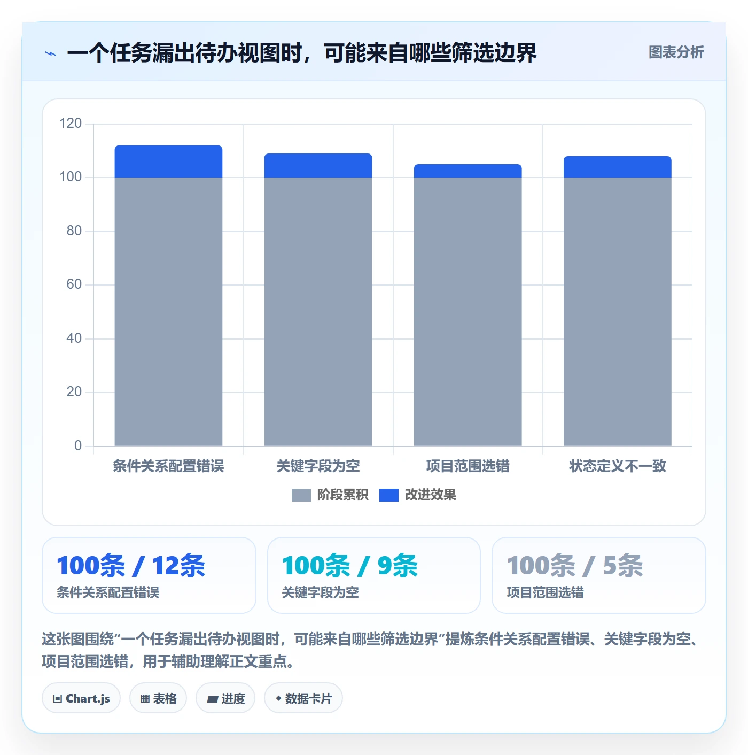This screenshot has height=755, width=748.
Task: Toggle the 阶段累积 legend item
Action: pyautogui.click(x=330, y=495)
